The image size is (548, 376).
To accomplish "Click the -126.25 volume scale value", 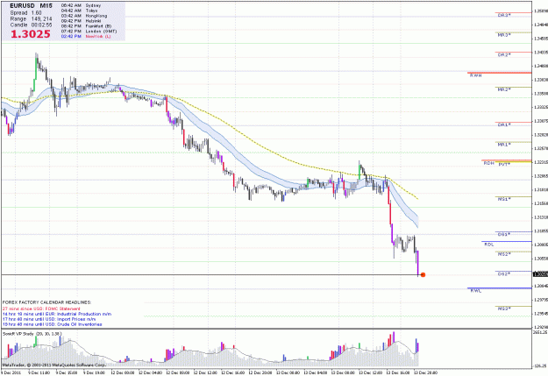I will point(541,365).
